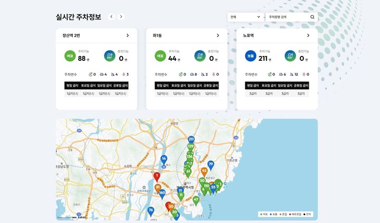
Task: Click the compact car icon in 노포역 row
Action: coord(281,75)
